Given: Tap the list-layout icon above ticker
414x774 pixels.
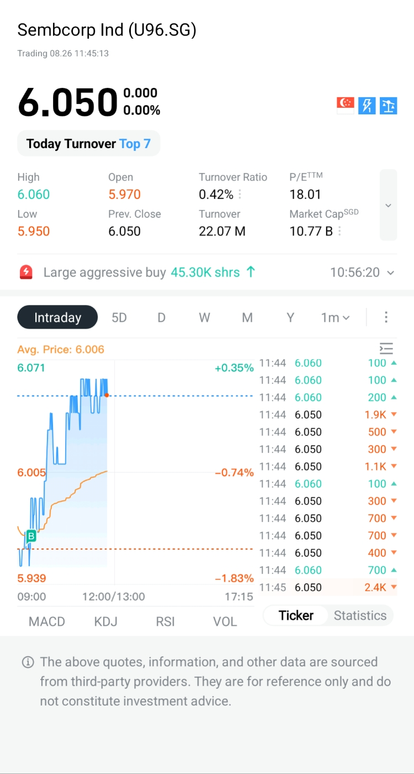Looking at the screenshot, I should (x=386, y=349).
